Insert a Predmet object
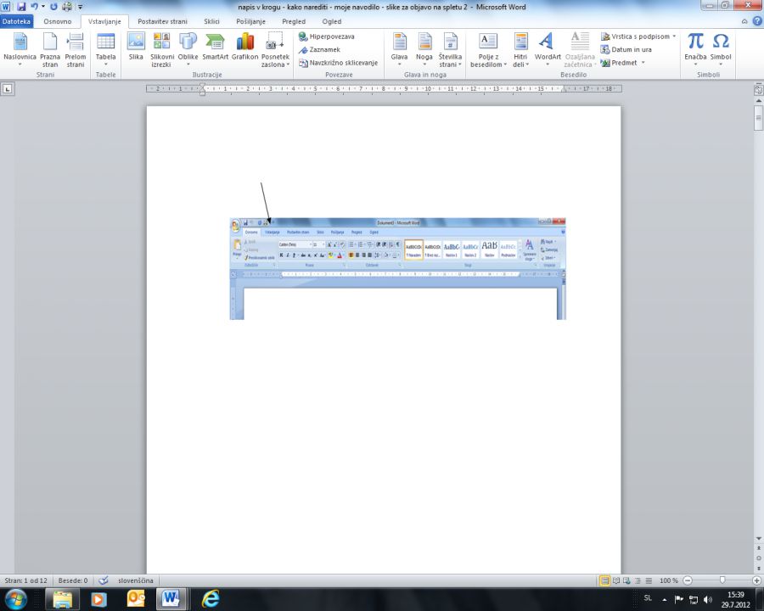 pos(623,63)
